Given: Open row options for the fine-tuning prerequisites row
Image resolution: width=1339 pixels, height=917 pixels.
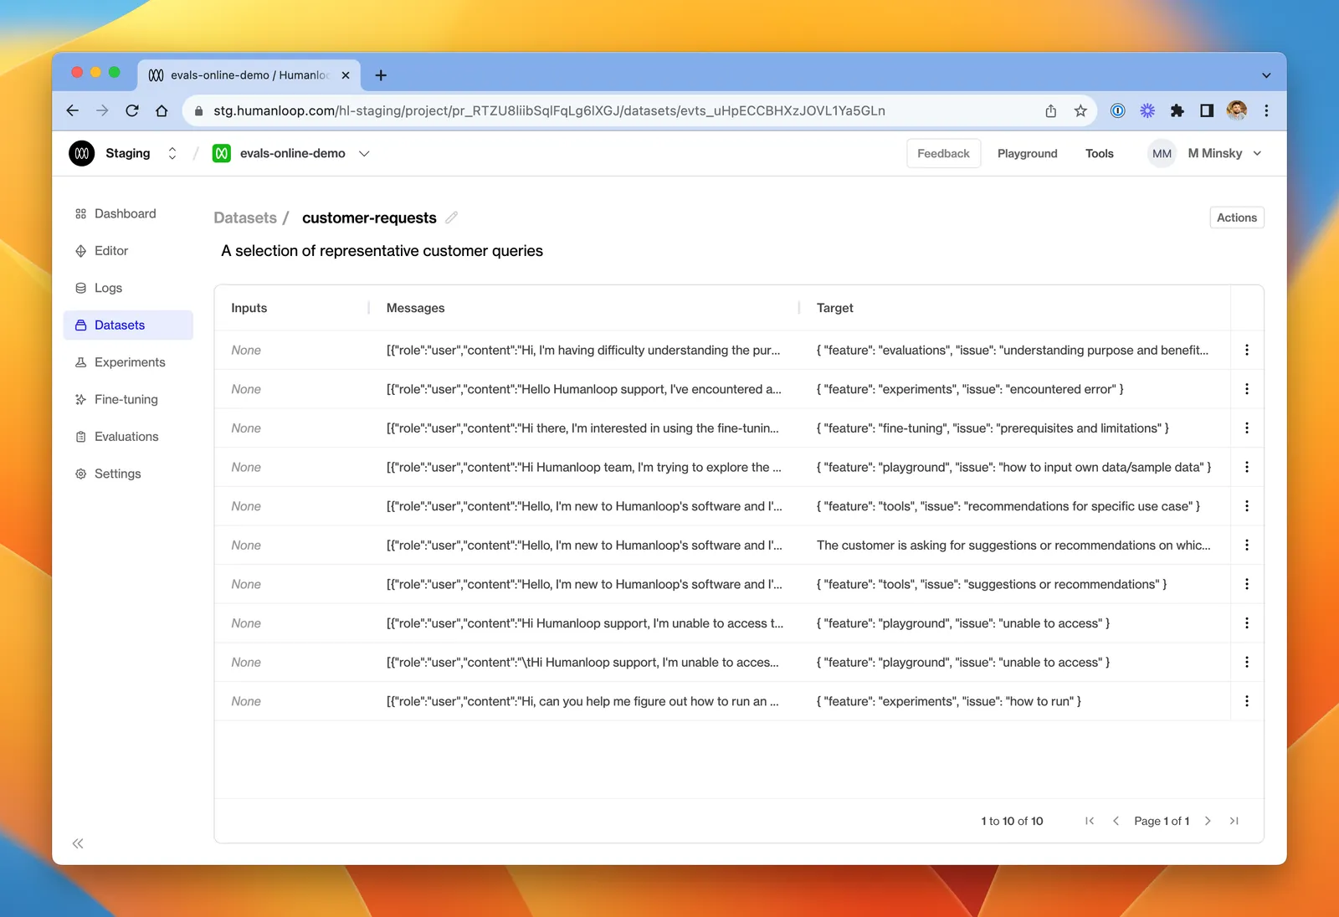Looking at the screenshot, I should (x=1247, y=428).
